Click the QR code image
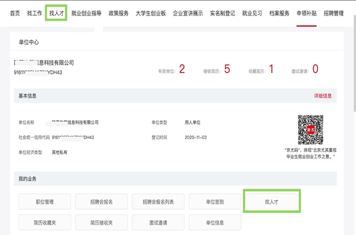 pyautogui.click(x=310, y=129)
